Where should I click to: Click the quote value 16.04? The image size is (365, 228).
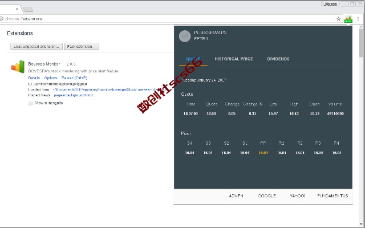pyautogui.click(x=211, y=114)
